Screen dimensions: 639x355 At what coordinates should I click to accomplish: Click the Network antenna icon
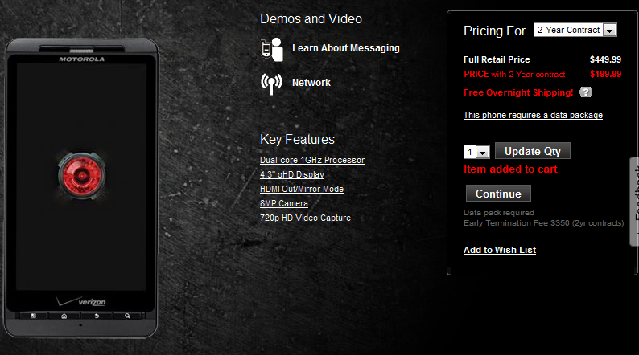271,84
